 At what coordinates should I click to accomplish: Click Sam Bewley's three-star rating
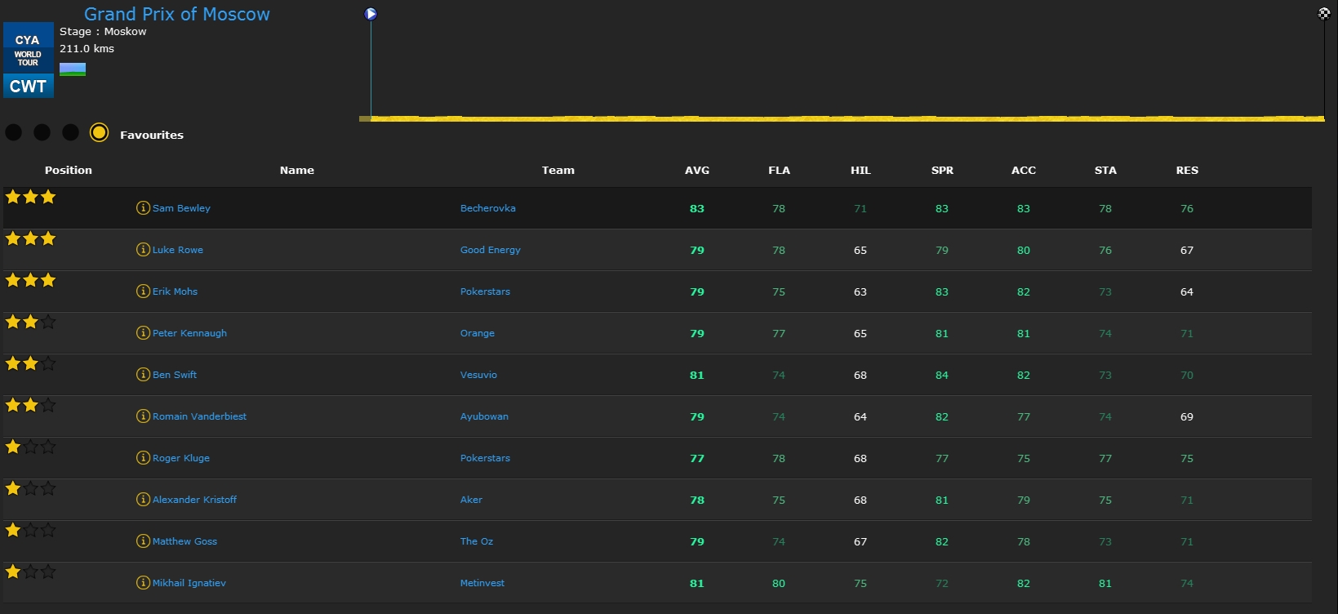point(30,197)
